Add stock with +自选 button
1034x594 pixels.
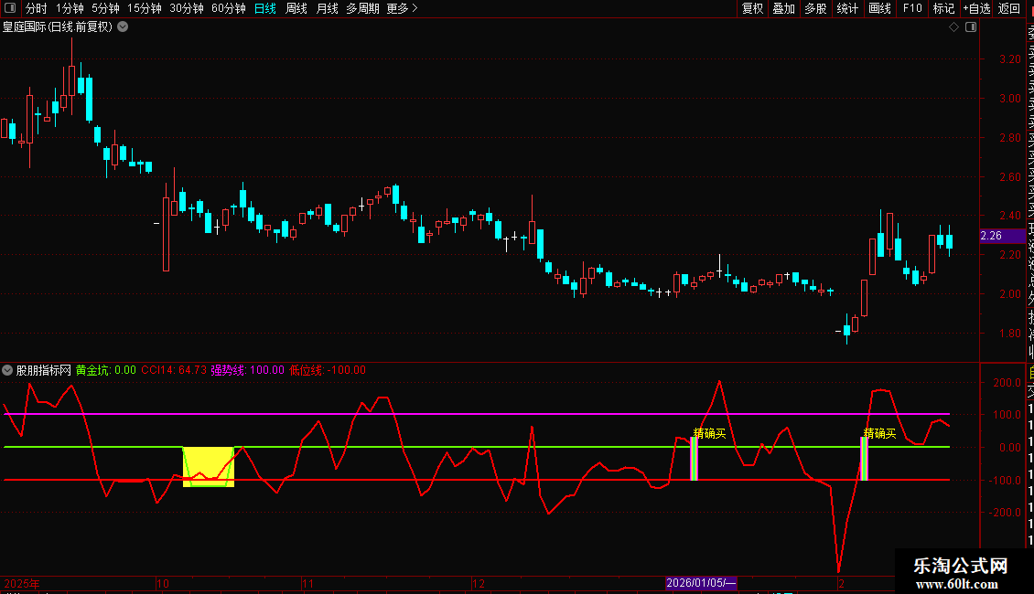(975, 8)
